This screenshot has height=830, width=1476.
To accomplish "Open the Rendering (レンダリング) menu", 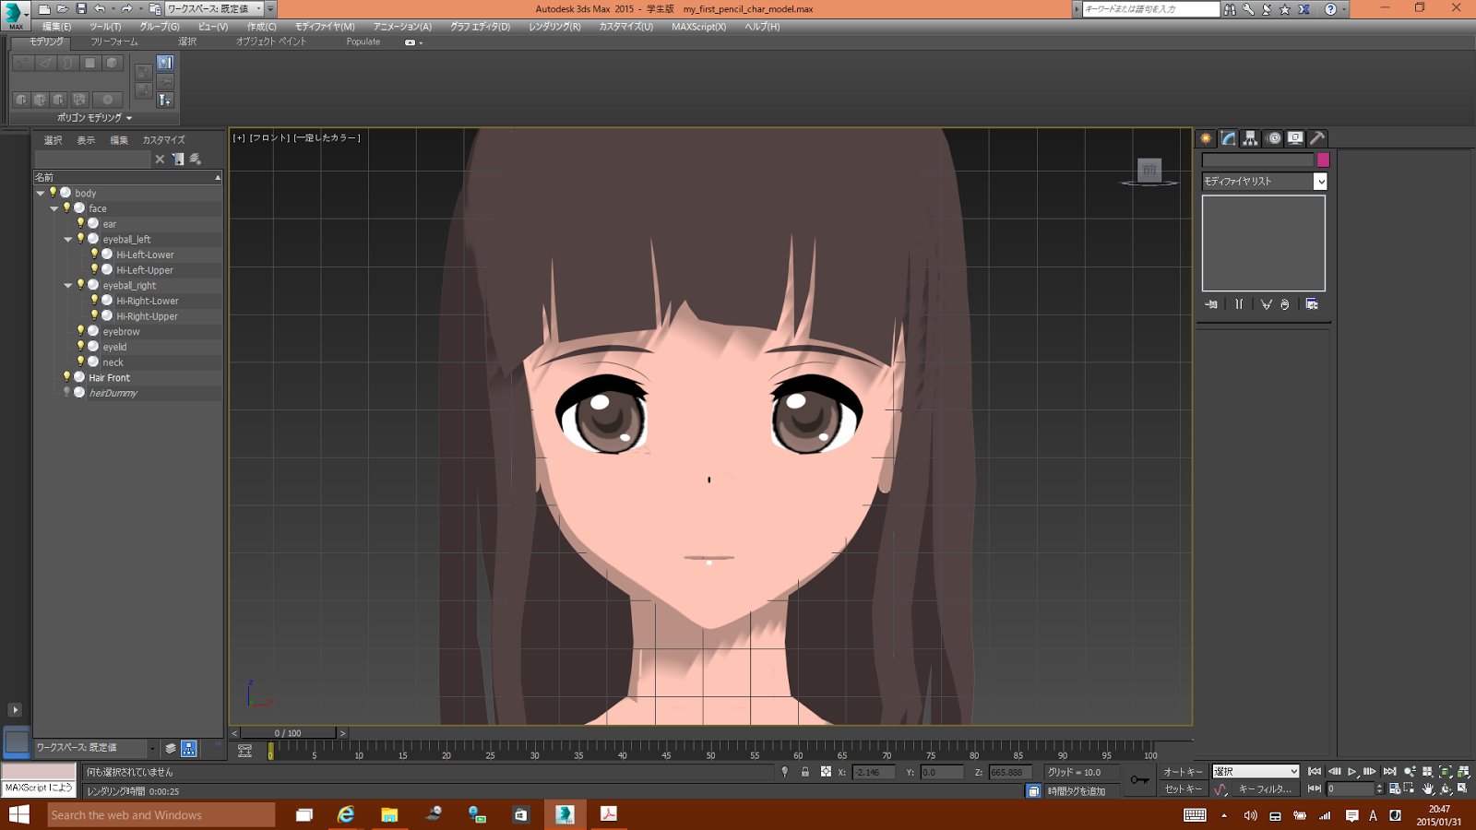I will pos(554,27).
